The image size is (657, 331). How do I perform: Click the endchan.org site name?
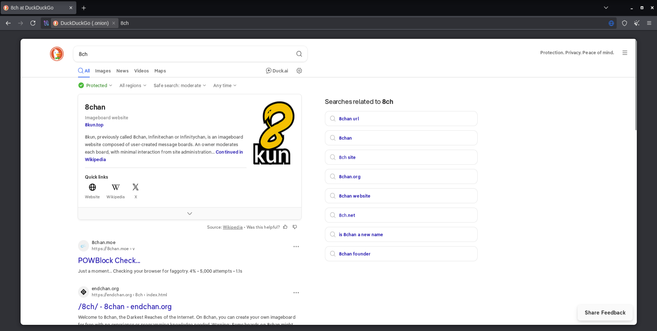click(x=105, y=289)
